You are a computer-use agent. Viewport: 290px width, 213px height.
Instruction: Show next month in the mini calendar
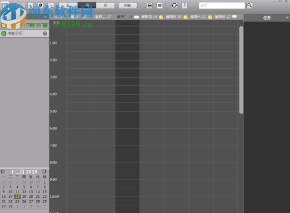coord(44,171)
